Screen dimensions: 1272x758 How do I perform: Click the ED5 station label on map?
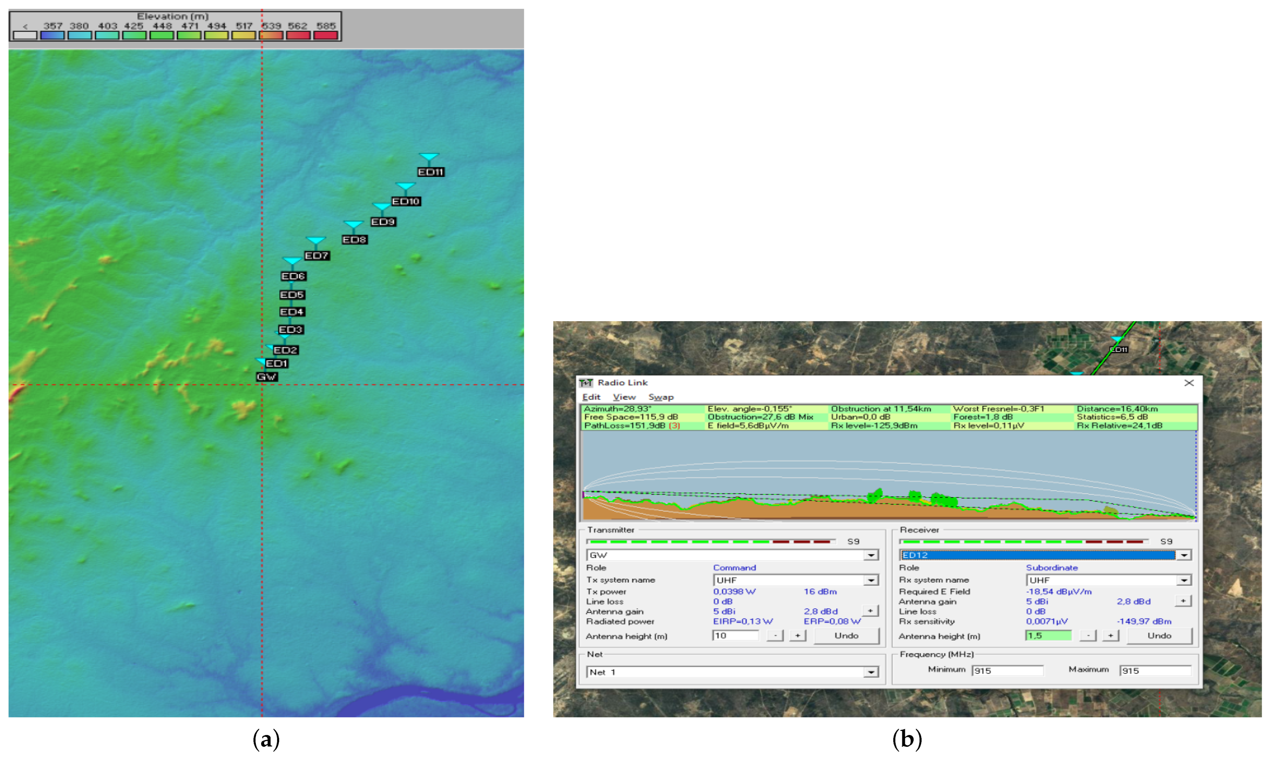[x=292, y=295]
